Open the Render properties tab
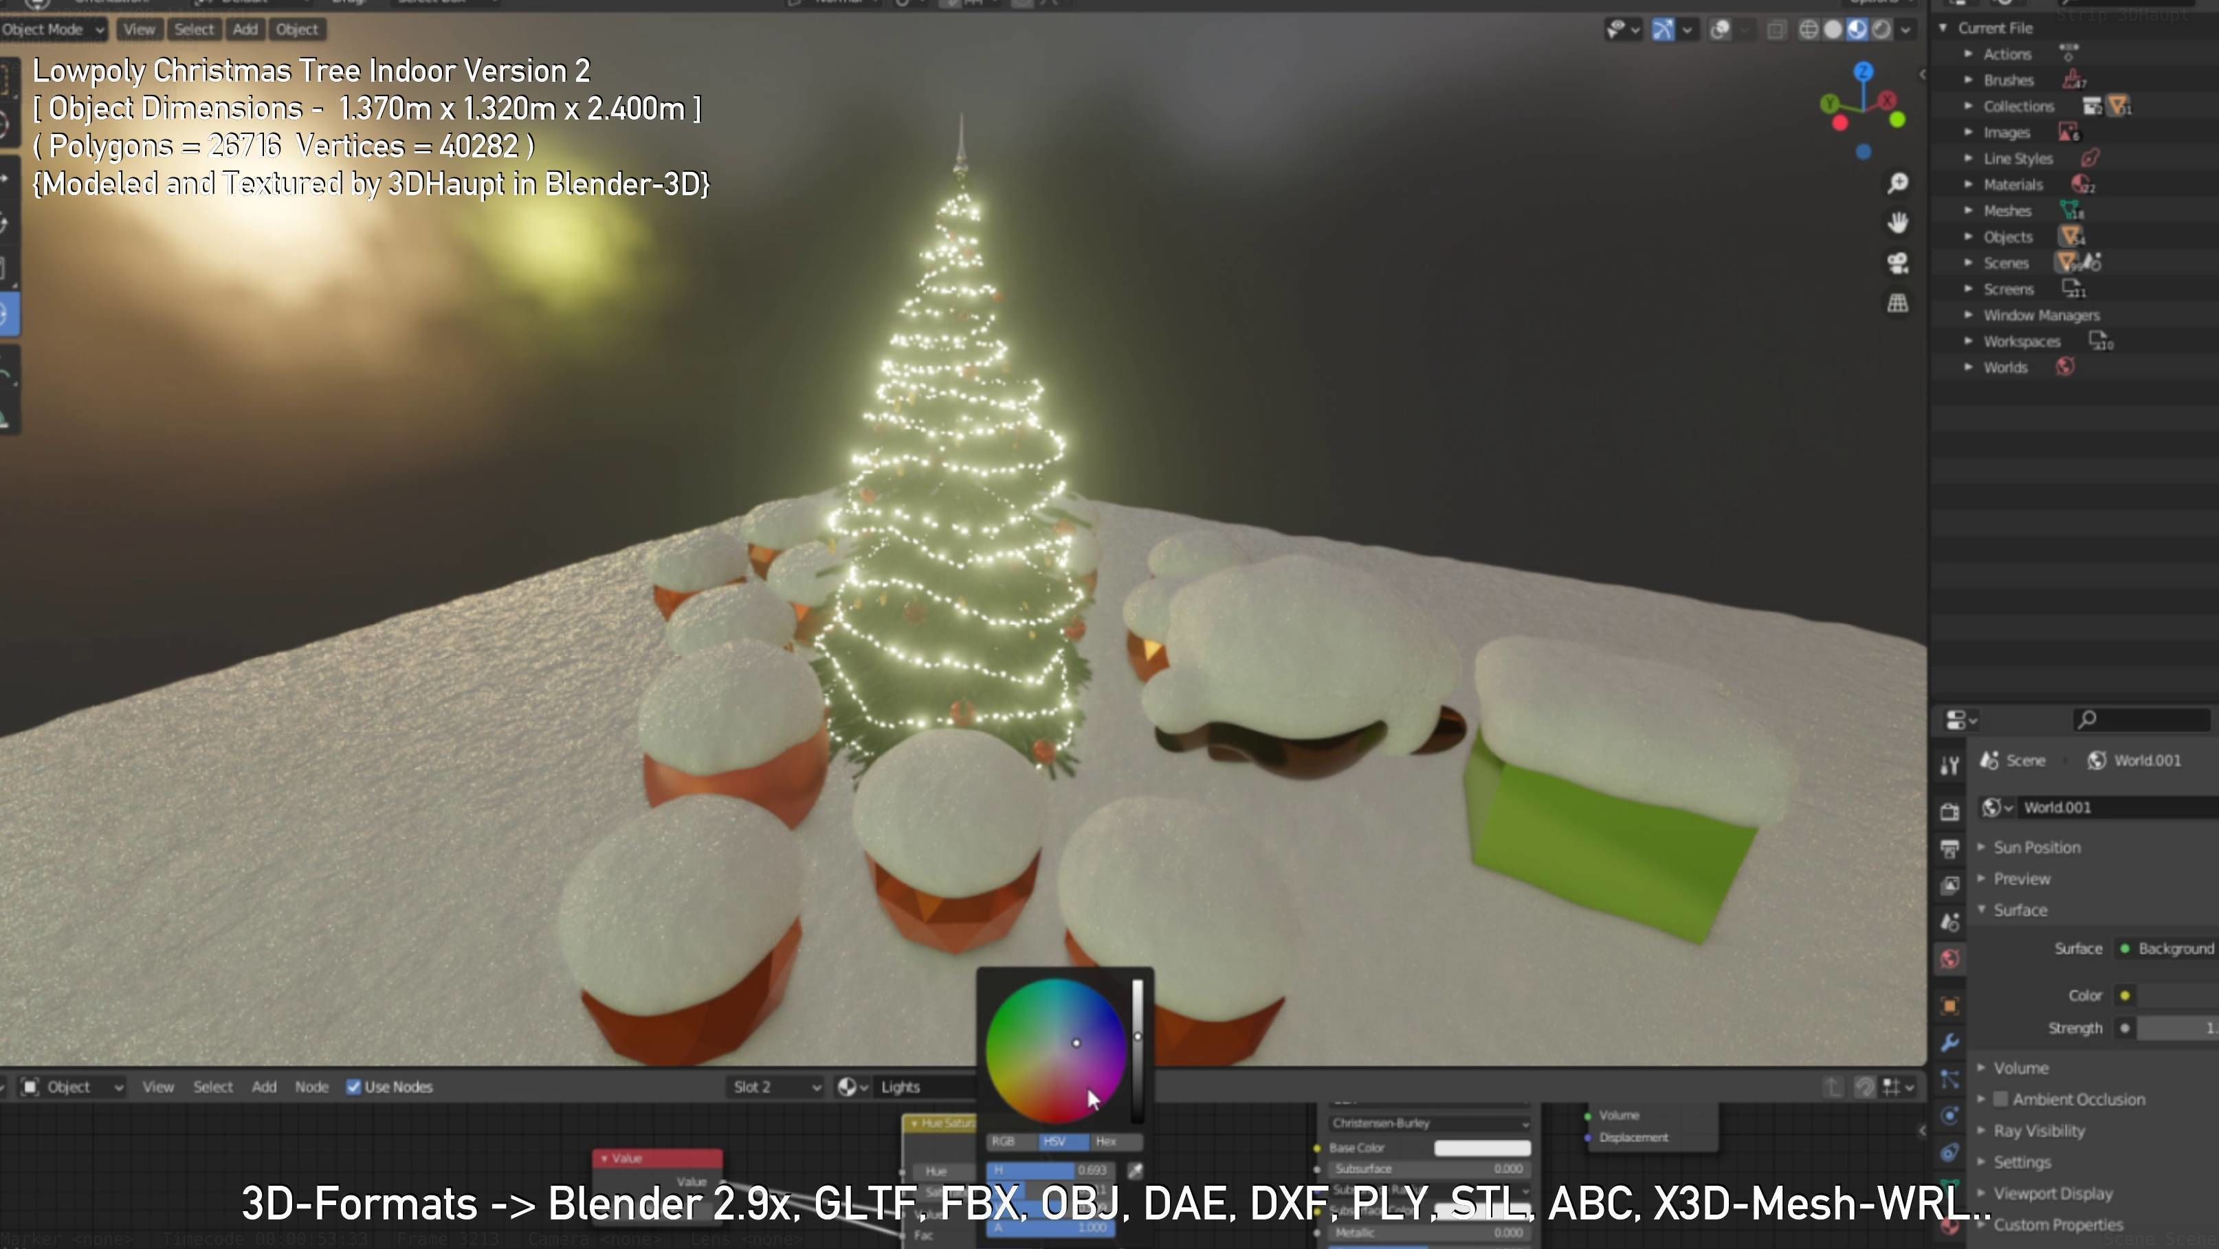 [1950, 811]
